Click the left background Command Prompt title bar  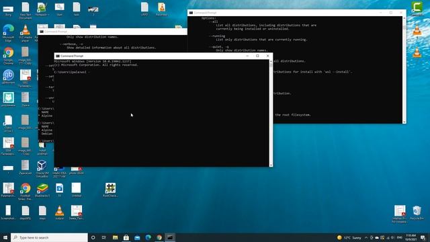click(112, 32)
